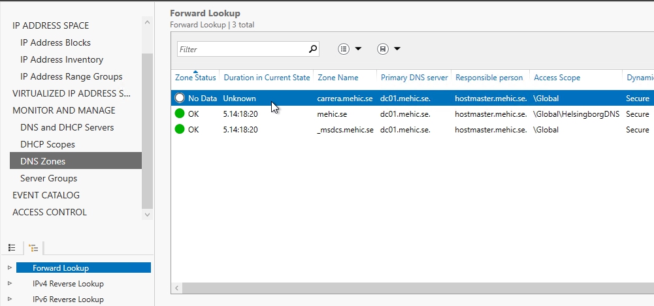Screen dimensions: 654x306
Task: Expand the IPv4 Reverse Lookup node
Action: click(x=9, y=284)
